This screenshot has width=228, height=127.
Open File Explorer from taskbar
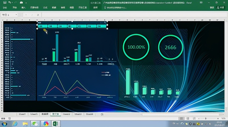click(x=25, y=124)
